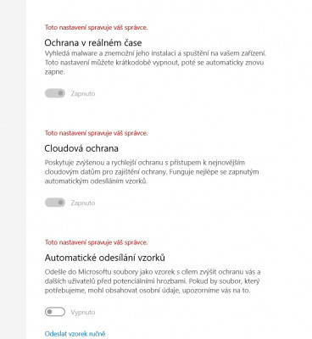The width and height of the screenshot is (312, 339).
Task: Click the gray left sidebar strip
Action: click(13, 169)
